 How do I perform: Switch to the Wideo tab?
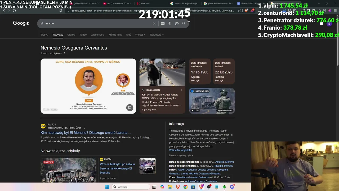(x=83, y=35)
